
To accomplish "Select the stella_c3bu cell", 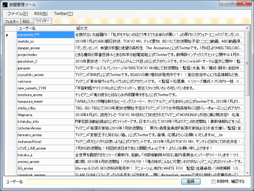I will [46, 108].
